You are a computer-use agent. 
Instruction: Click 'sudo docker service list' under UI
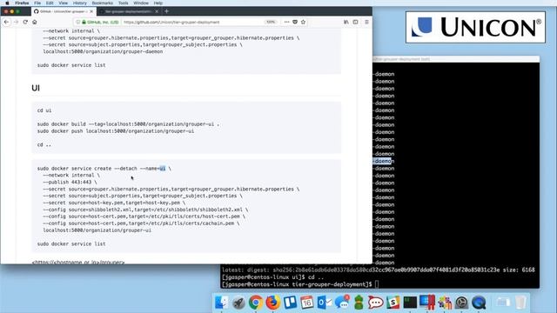coord(71,244)
